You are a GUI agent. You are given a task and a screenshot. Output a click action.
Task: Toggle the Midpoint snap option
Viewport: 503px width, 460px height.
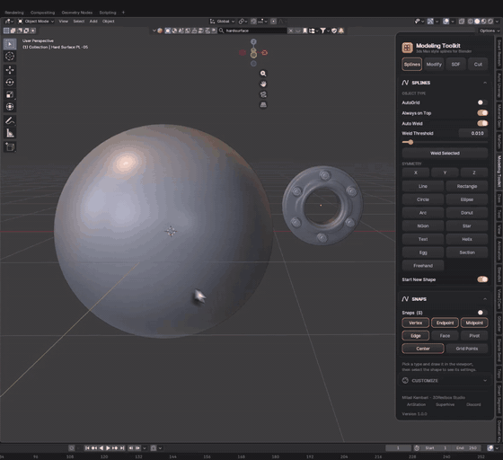click(x=474, y=323)
